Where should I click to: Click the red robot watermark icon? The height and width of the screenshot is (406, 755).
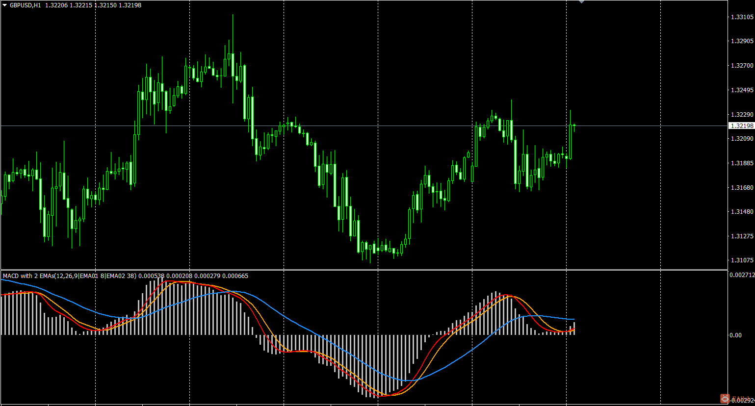[725, 399]
